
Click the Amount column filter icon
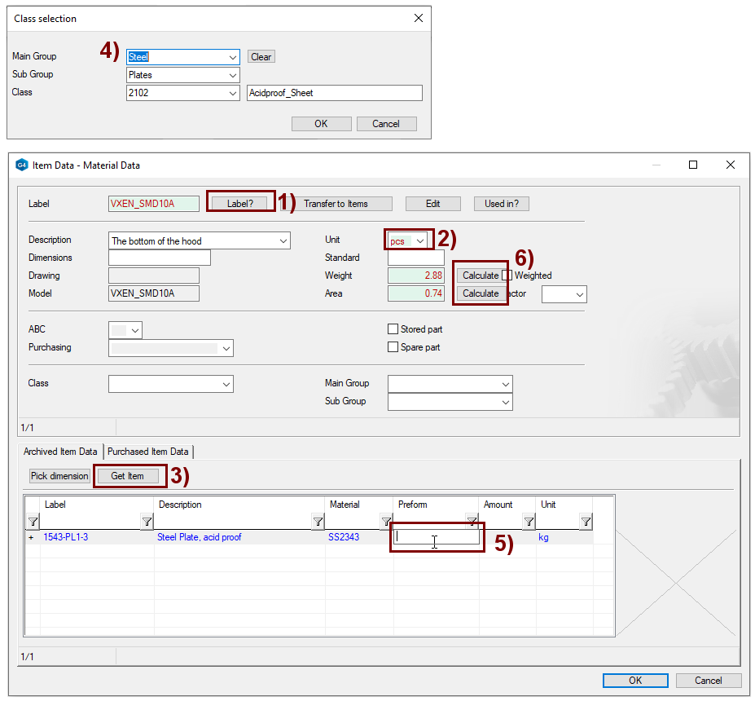point(528,522)
